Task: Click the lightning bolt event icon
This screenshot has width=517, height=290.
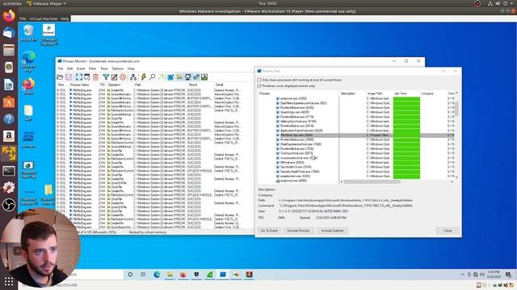Action: click(144, 77)
